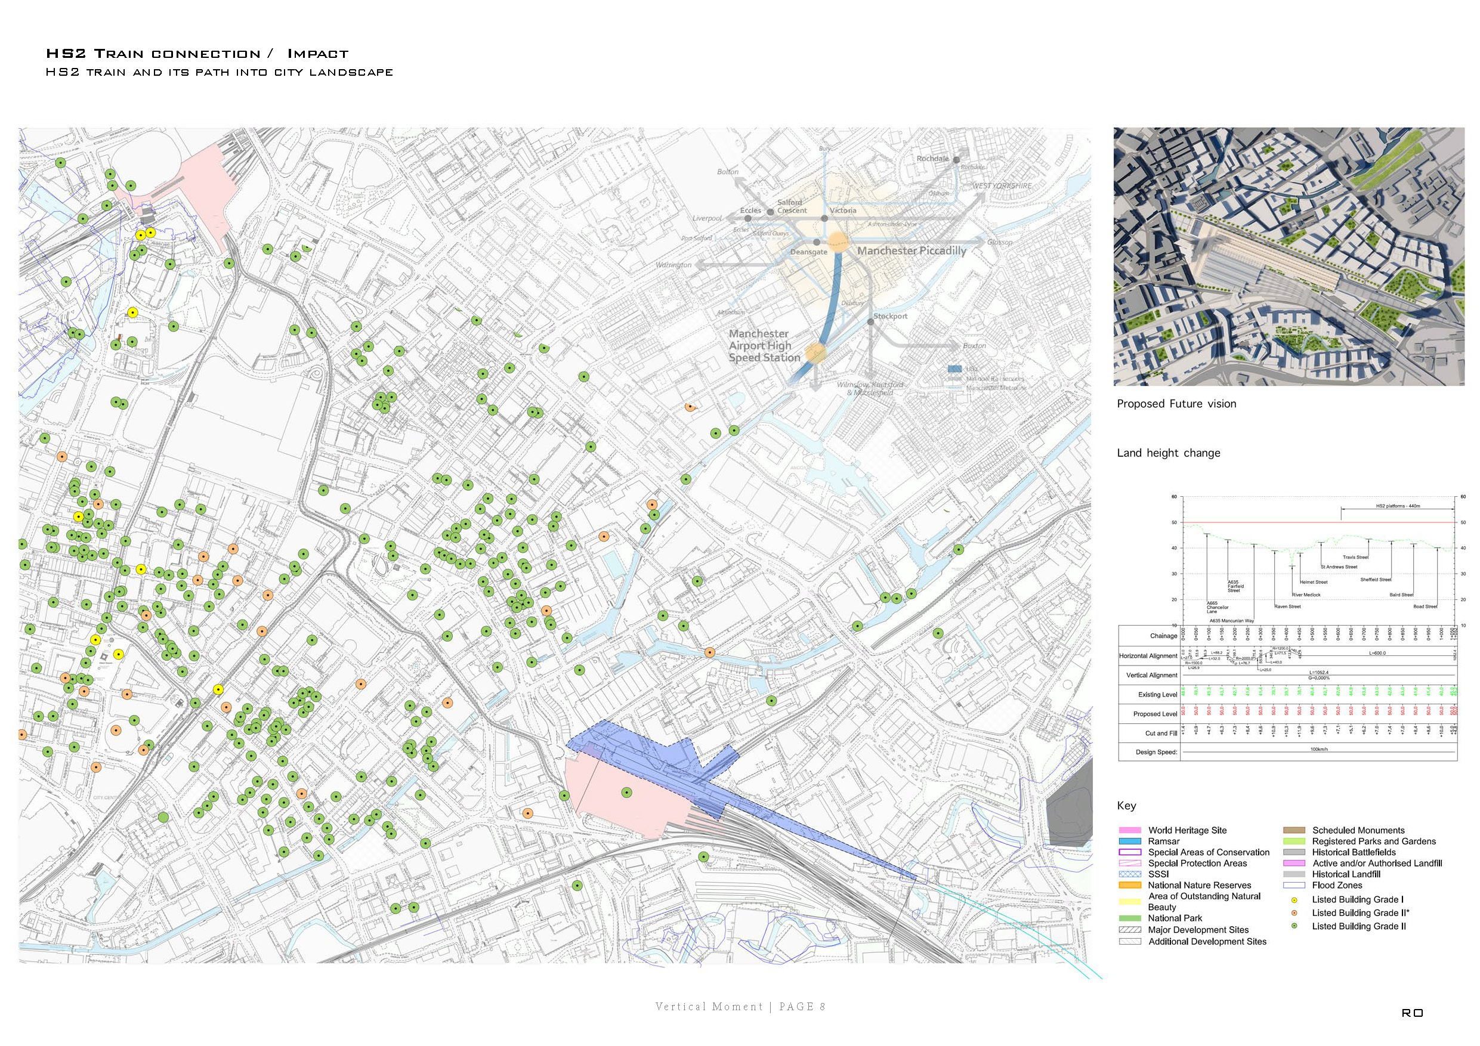Click the 'Raven Street' chart label
This screenshot has width=1480, height=1046.
coord(1287,606)
